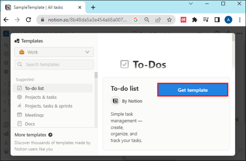Viewport: 246px width, 161px height.
Task: Click the To-do list checkbox icon
Action: (20, 88)
